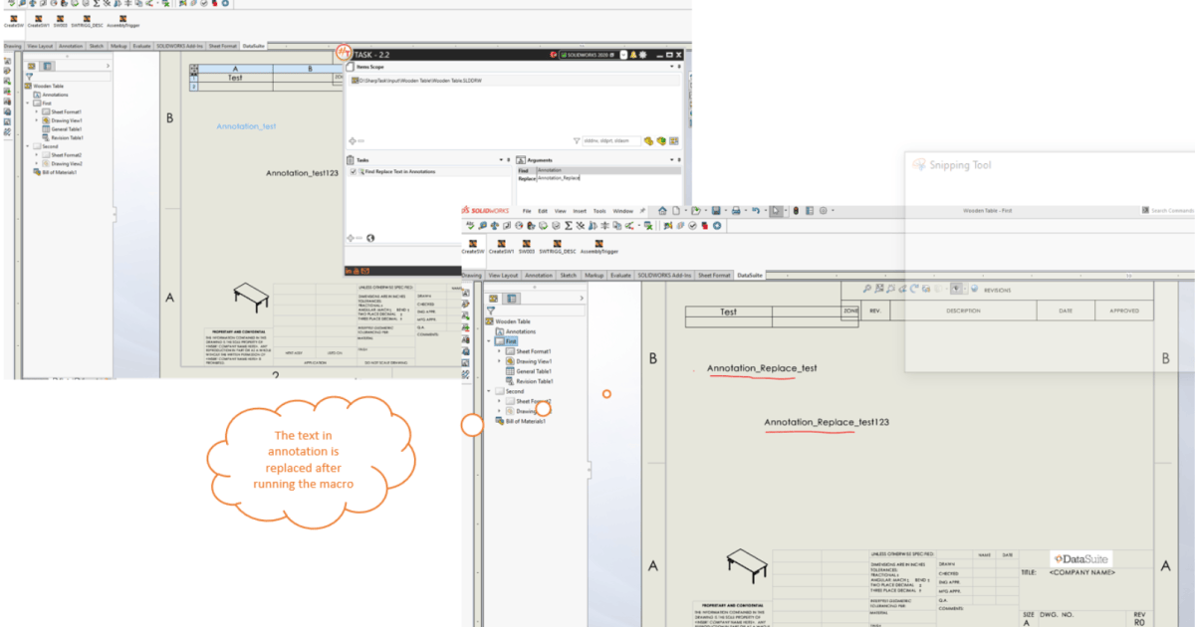Click settings gear icon in TASK dialog title bar
1195x627 pixels.
(x=642, y=55)
